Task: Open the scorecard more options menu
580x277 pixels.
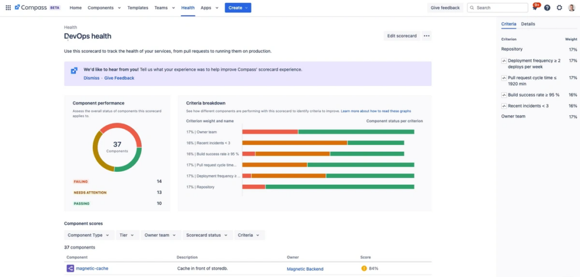Action: pos(427,36)
